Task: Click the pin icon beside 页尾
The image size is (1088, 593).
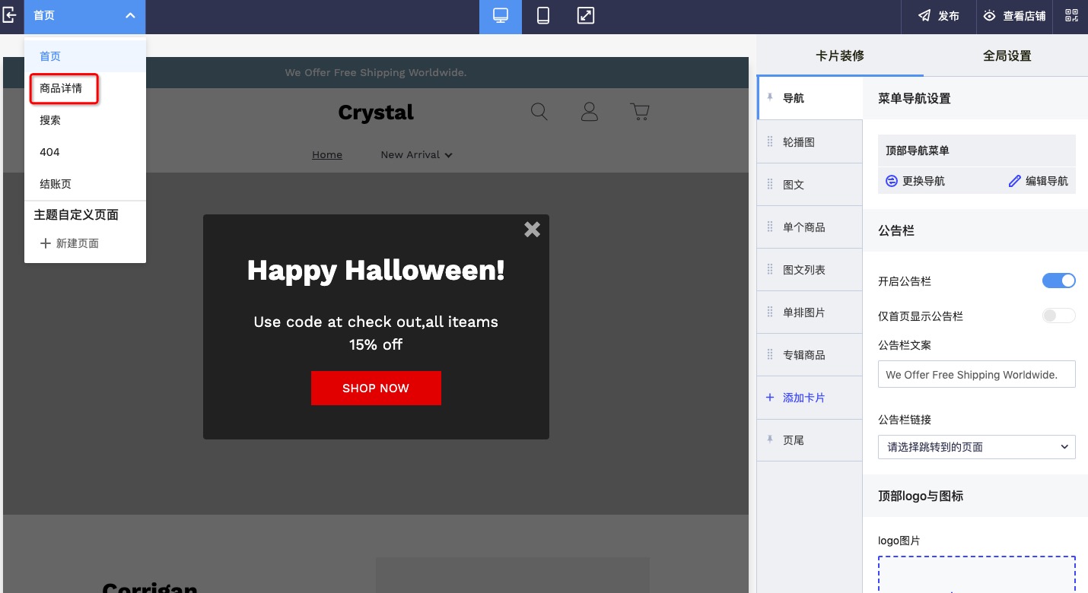Action: 770,439
